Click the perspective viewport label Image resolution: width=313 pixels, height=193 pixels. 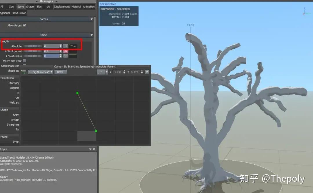[108, 4]
